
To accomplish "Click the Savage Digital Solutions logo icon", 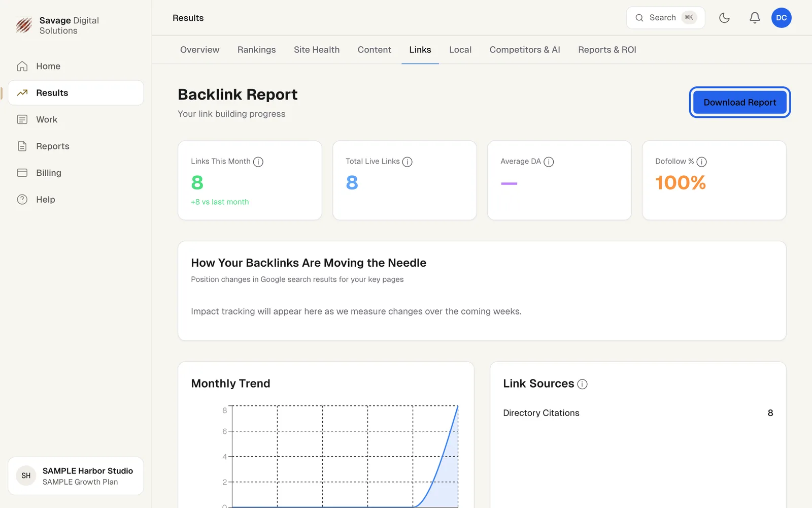I will click(x=24, y=25).
